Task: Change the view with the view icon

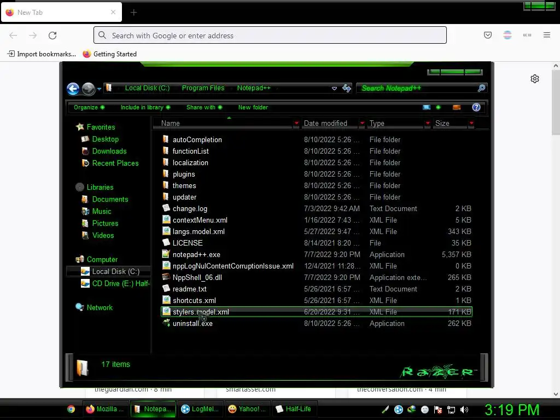Action: [427, 107]
